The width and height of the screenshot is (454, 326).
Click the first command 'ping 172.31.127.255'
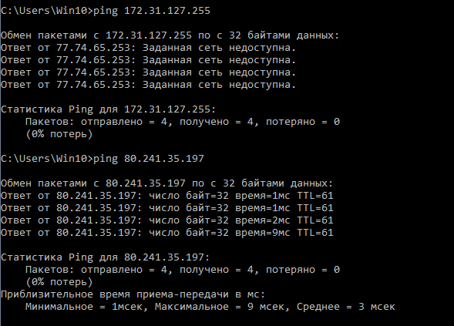(x=151, y=11)
